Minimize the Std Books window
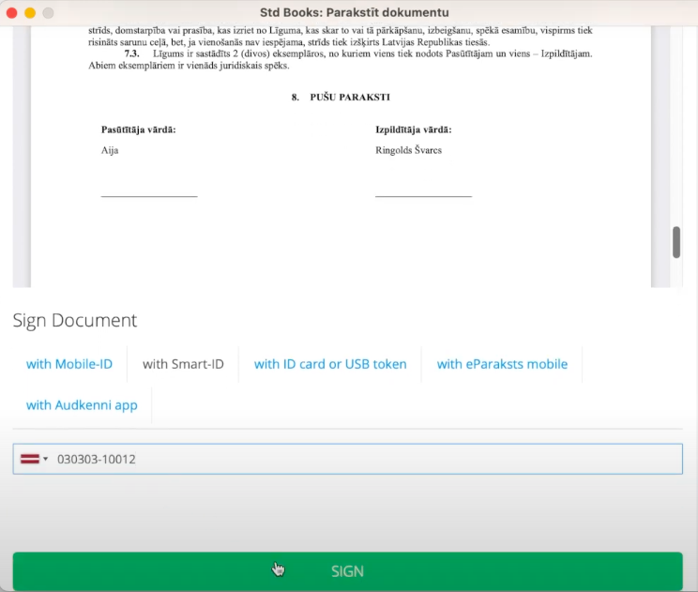The width and height of the screenshot is (698, 592). pyautogui.click(x=30, y=13)
